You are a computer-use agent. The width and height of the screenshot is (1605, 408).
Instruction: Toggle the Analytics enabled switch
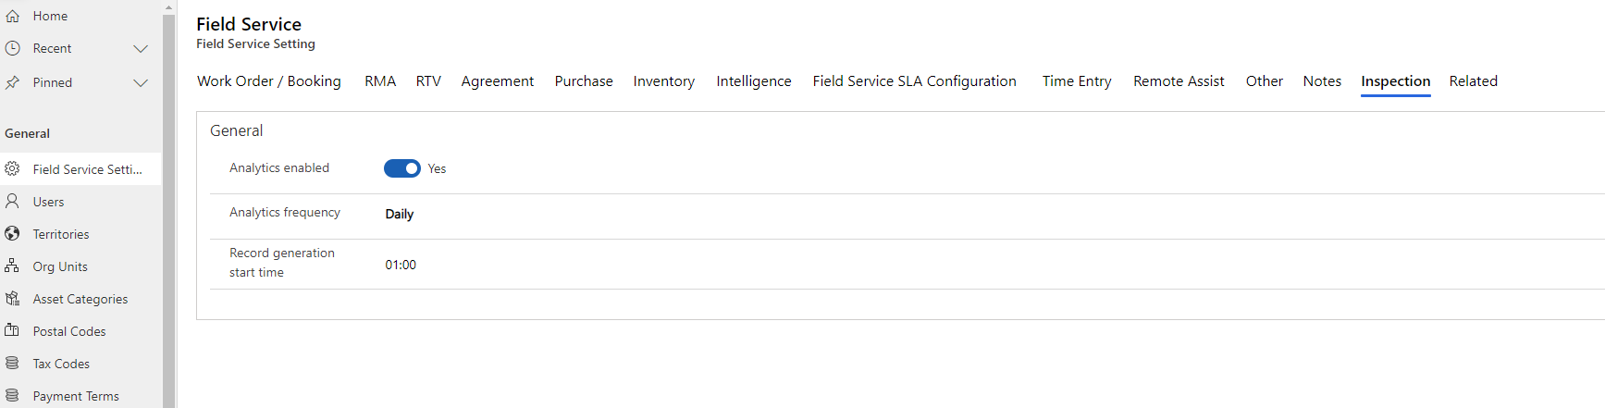(x=402, y=168)
